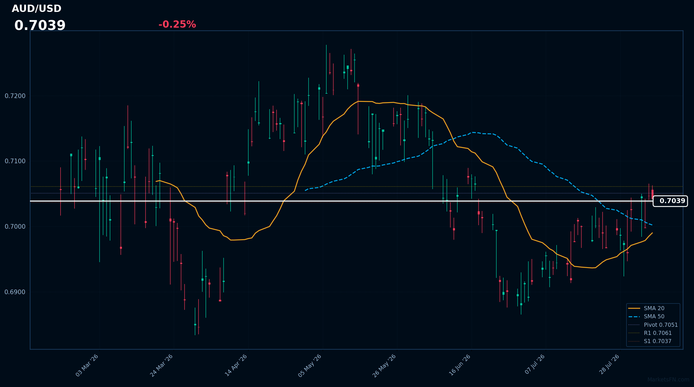Image resolution: width=694 pixels, height=387 pixels.
Task: Select the Pivot 0.7051 legend entry
Action: click(x=654, y=325)
